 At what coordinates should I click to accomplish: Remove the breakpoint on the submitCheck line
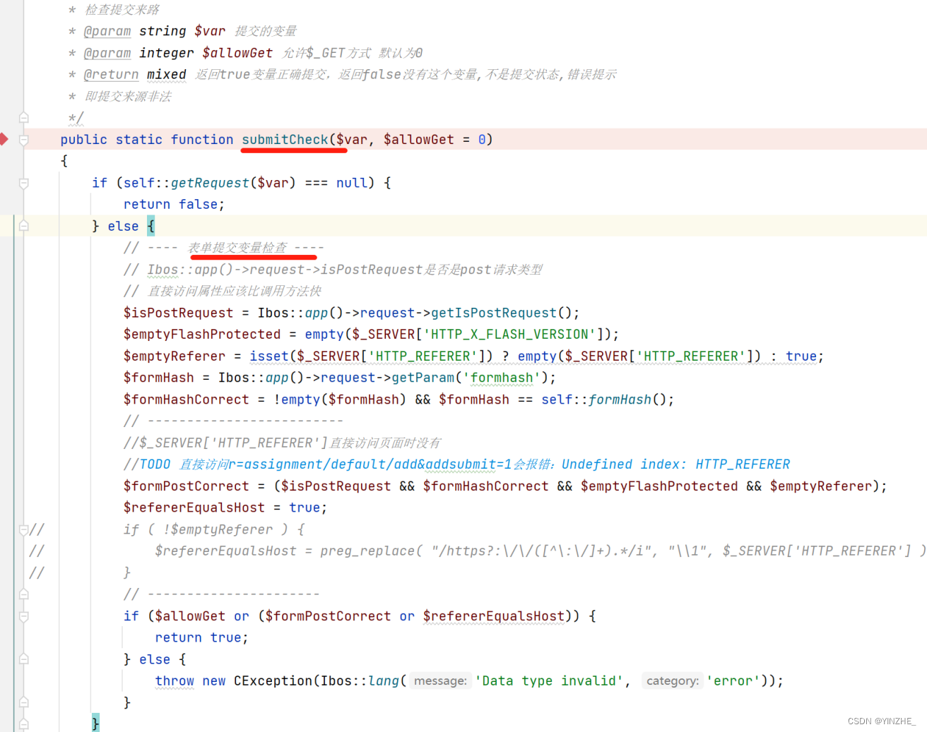tap(4, 139)
